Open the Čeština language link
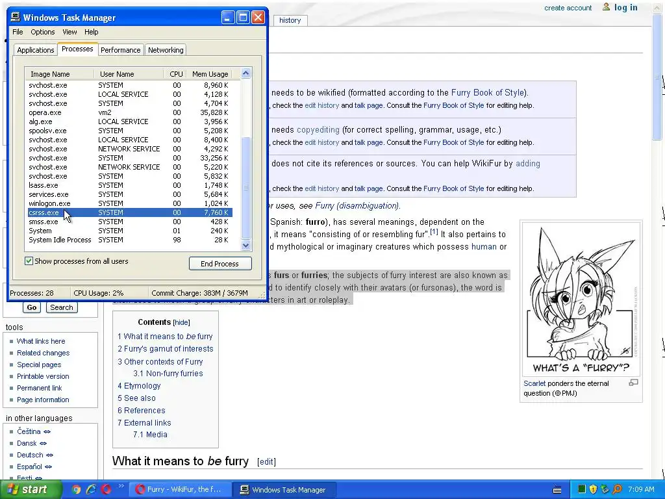The height and width of the screenshot is (499, 665). click(29, 431)
